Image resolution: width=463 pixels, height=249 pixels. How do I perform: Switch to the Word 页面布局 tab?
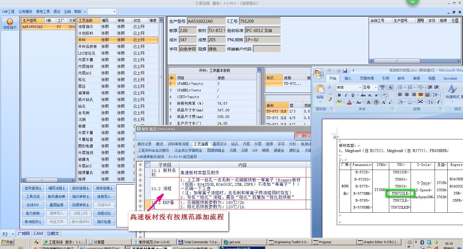tap(367, 78)
